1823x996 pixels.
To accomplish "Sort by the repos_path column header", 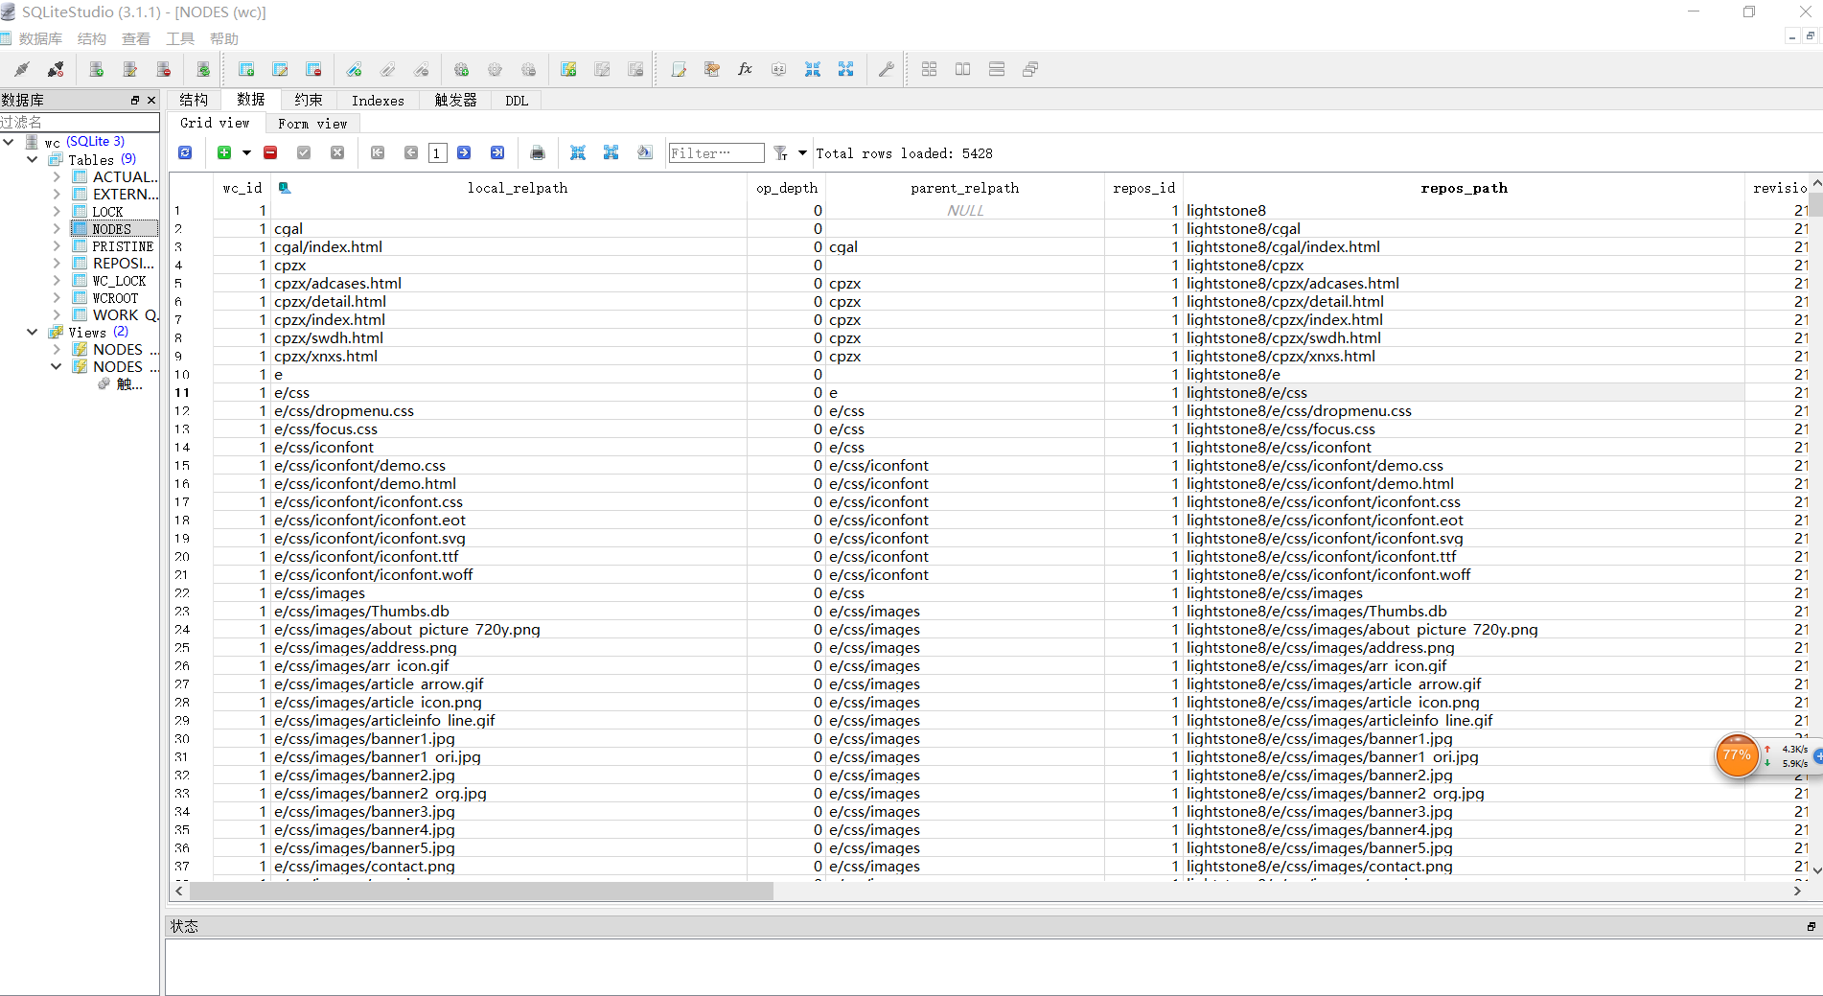I will point(1463,188).
